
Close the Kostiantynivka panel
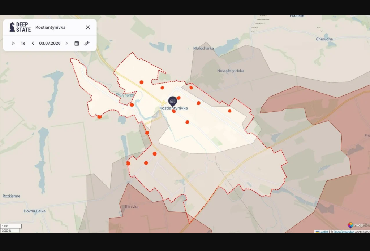click(88, 27)
